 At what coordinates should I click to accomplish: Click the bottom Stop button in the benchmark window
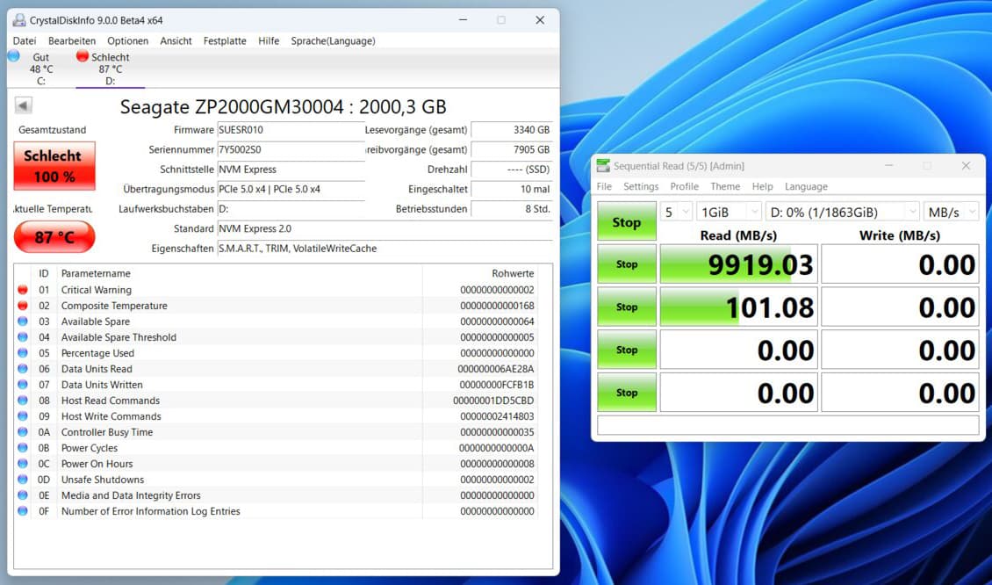[x=626, y=393]
